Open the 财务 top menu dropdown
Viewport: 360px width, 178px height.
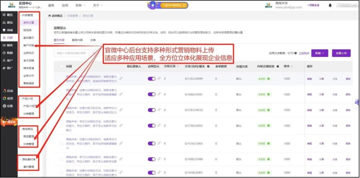pos(80,5)
